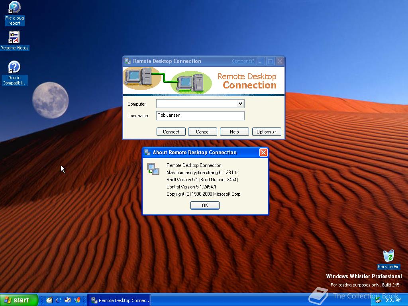
Task: Click the Comments? link in title bar
Action: tap(243, 61)
